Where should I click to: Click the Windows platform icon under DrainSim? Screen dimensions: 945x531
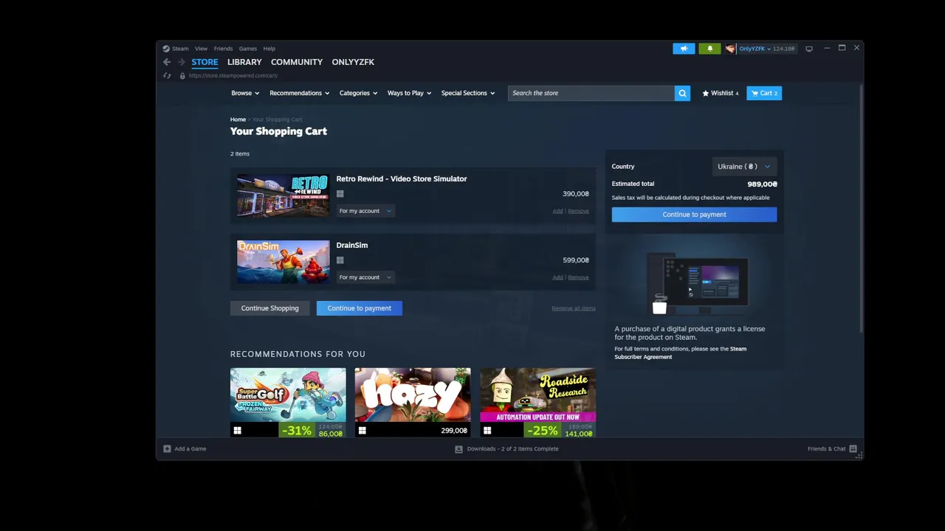click(x=340, y=260)
